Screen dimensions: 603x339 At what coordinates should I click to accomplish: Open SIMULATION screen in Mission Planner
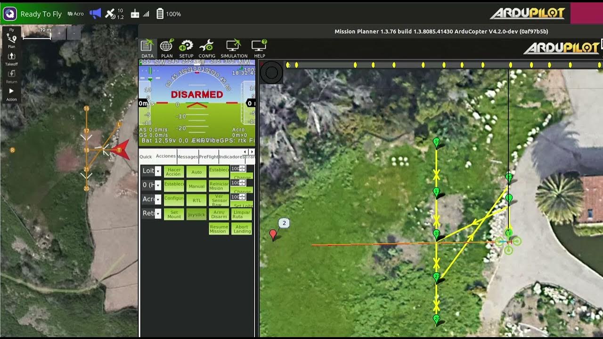234,48
